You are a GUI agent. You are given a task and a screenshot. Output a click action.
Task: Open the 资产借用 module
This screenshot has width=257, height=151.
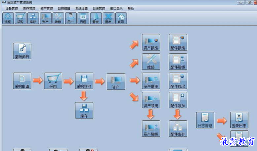[x=151, y=81]
